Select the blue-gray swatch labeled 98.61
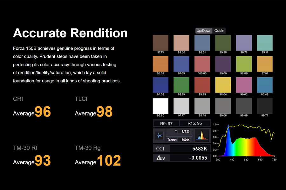 pyautogui.click(x=202, y=43)
